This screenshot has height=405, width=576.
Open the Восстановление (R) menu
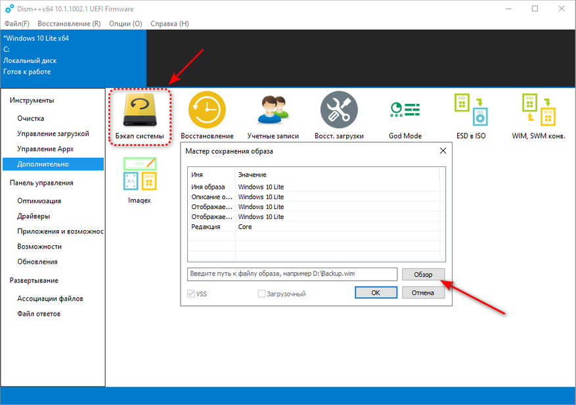pyautogui.click(x=69, y=24)
